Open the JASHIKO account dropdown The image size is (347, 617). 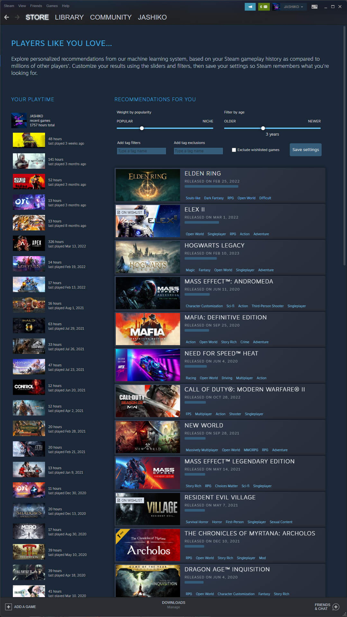pyautogui.click(x=294, y=7)
